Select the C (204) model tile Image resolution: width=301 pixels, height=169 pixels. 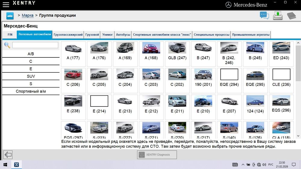tap(125, 81)
